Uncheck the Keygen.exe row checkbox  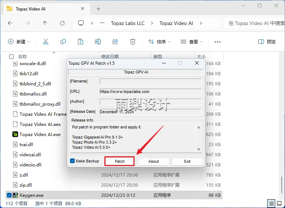(9, 195)
